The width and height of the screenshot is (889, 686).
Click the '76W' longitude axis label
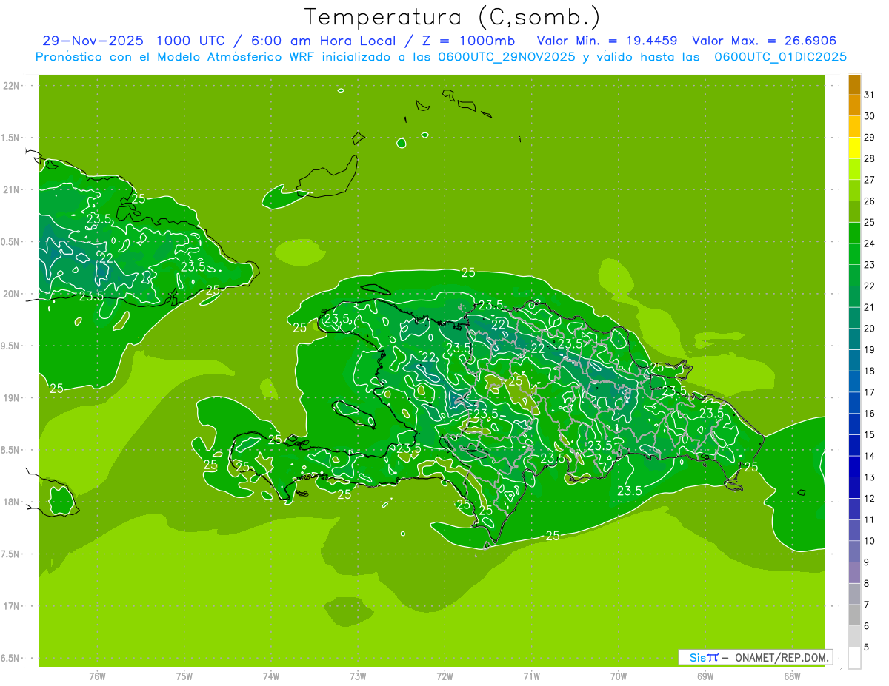click(97, 676)
